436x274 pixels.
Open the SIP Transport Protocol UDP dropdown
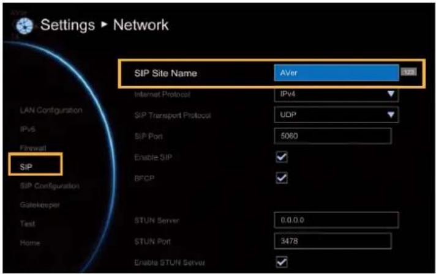click(336, 114)
